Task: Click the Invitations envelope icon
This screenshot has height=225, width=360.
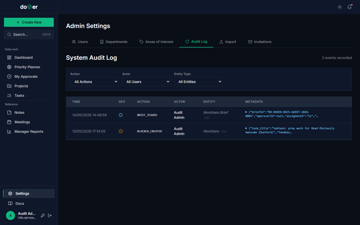Action: coord(250,42)
